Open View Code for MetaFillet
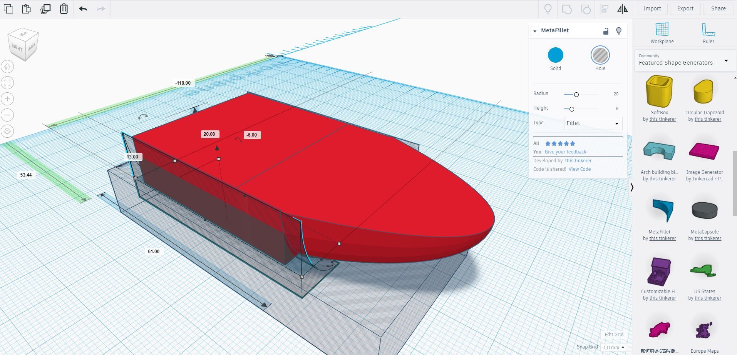This screenshot has height=355, width=737. point(580,169)
